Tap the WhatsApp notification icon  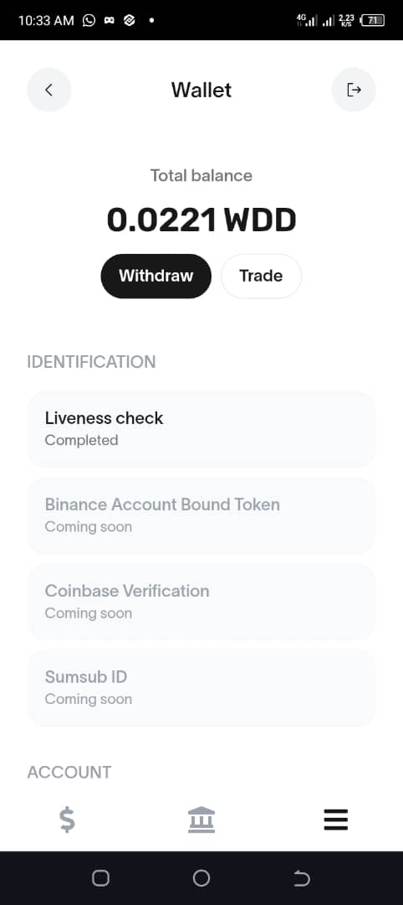point(89,21)
